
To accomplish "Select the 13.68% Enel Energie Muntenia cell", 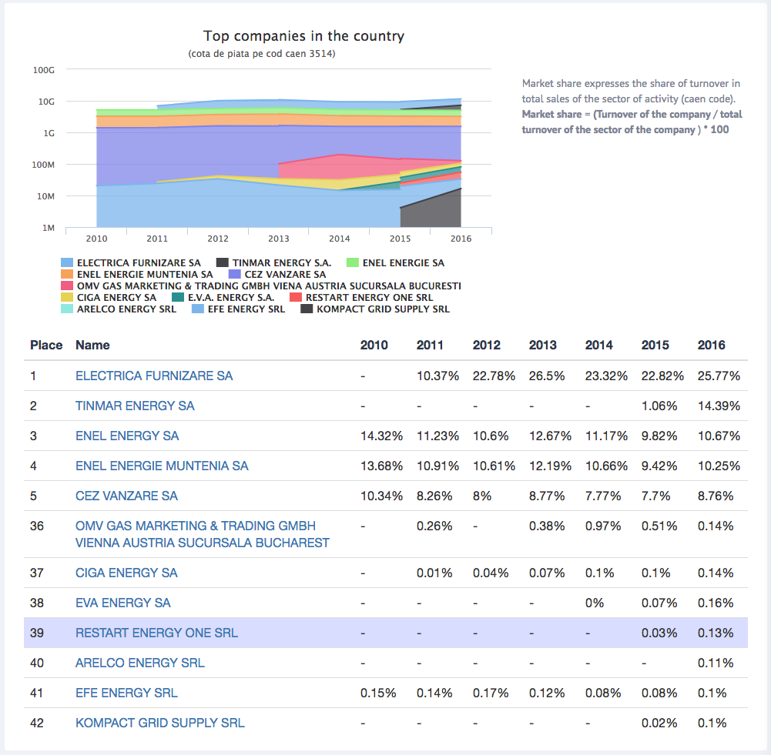I will (381, 466).
